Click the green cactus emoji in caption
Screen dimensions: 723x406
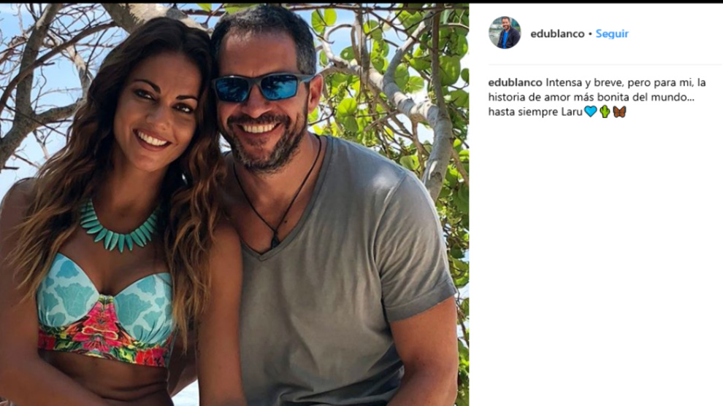pyautogui.click(x=605, y=112)
